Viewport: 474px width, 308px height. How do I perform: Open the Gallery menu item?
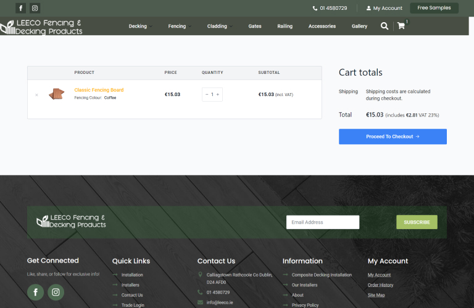(x=359, y=26)
